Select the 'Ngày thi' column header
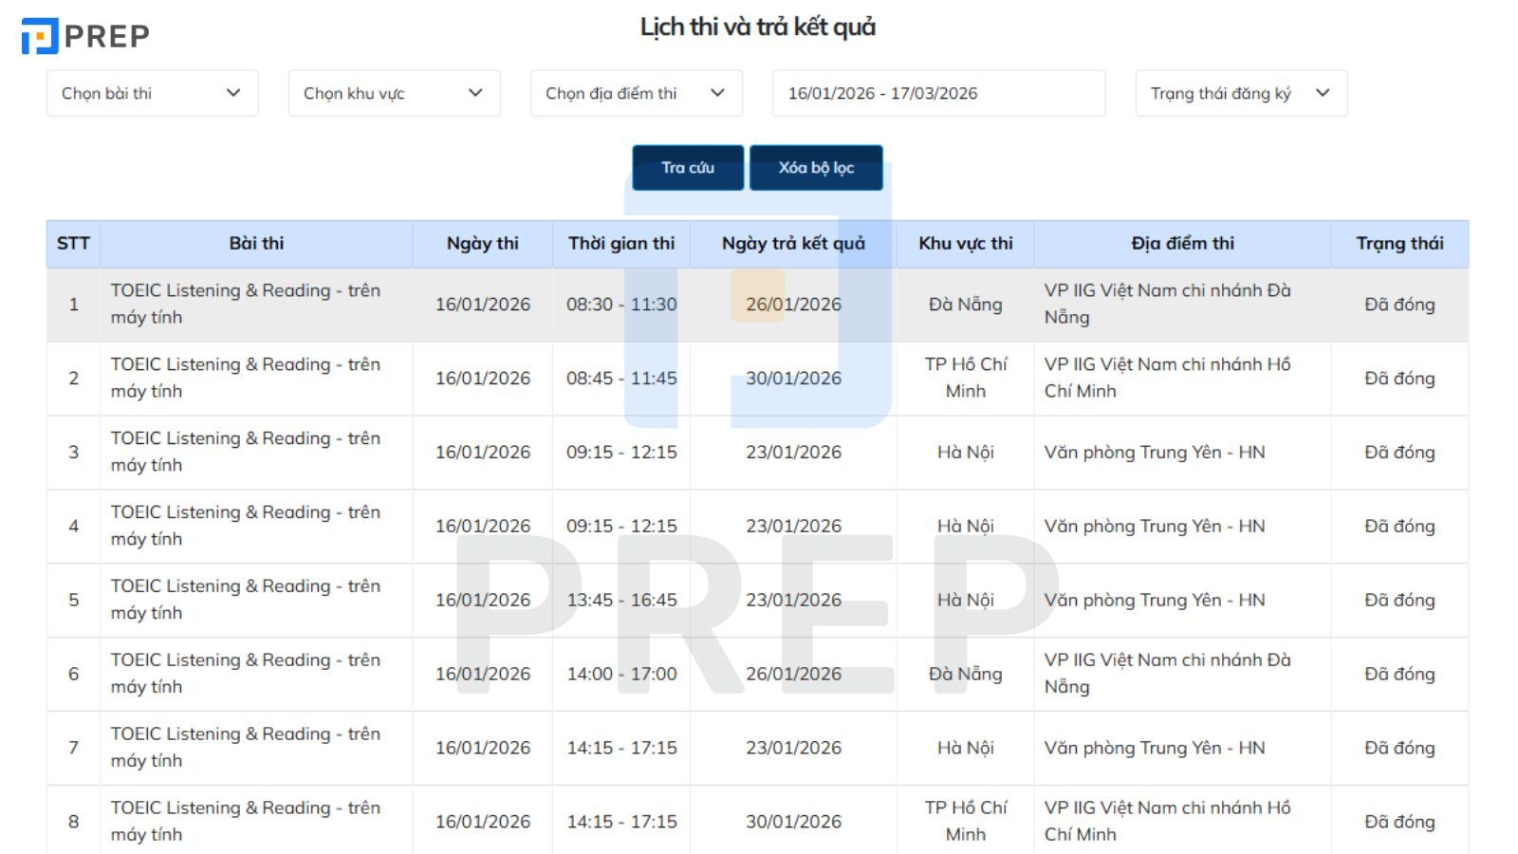 [482, 244]
